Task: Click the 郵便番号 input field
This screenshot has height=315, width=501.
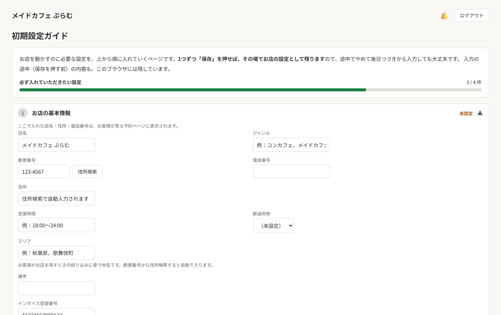Action: coord(44,172)
